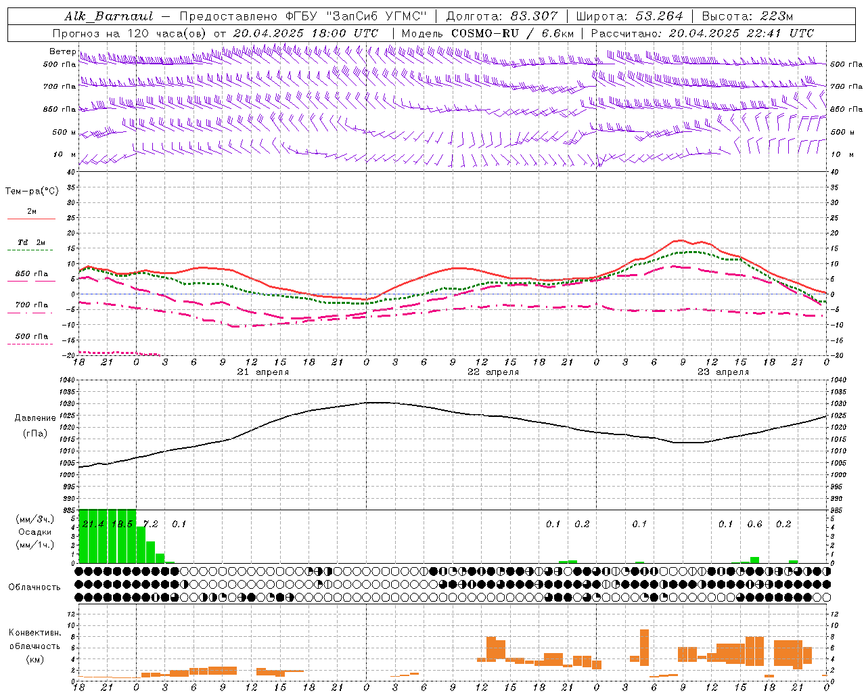Click the Ветер section label
Image resolution: width=866 pixels, height=693 pixels.
[62, 51]
